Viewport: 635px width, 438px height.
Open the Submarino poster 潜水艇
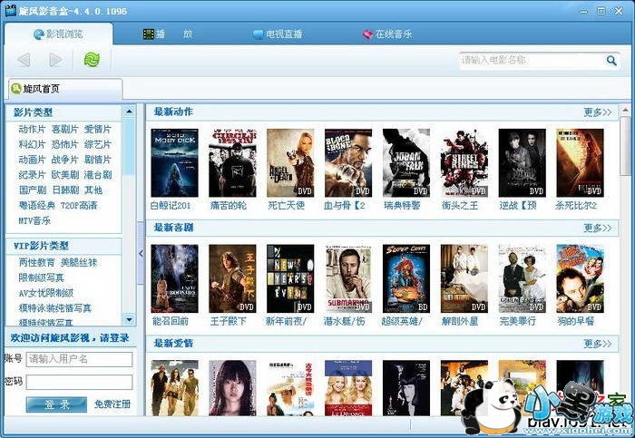pyautogui.click(x=348, y=278)
